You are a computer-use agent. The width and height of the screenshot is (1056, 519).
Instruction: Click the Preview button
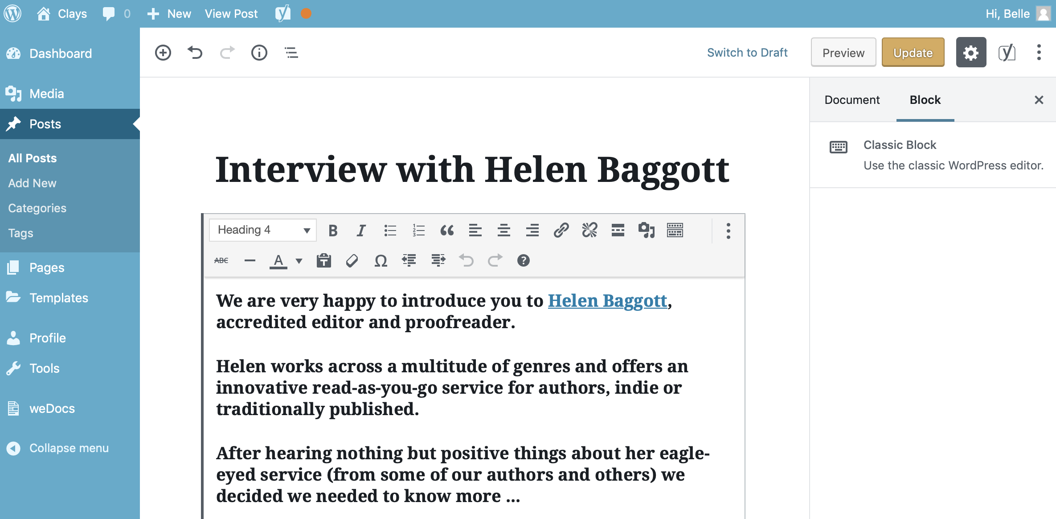point(843,53)
